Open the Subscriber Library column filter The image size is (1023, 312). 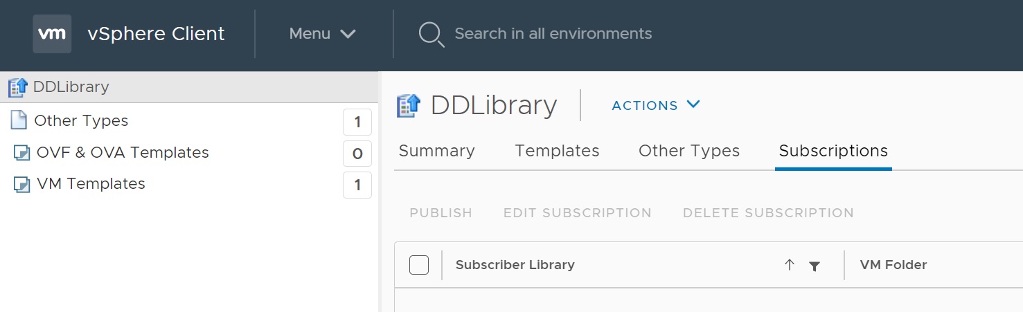815,266
